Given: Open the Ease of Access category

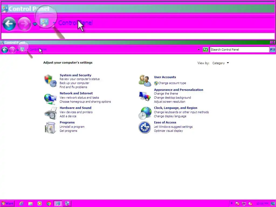Looking at the screenshot, I should pos(165,123).
